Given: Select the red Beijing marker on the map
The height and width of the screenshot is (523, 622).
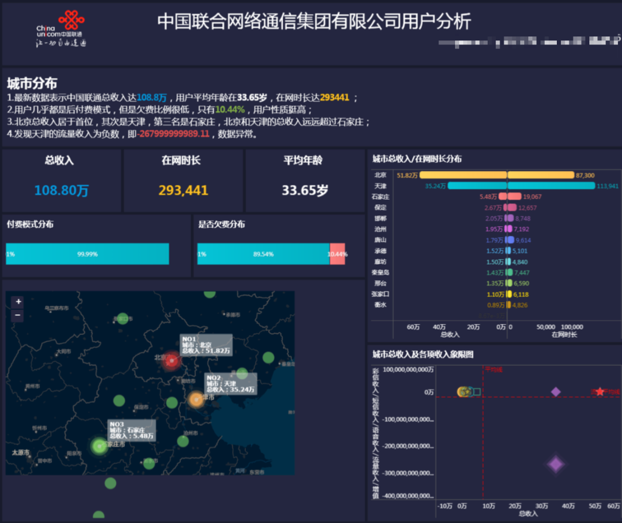Looking at the screenshot, I should tap(172, 361).
